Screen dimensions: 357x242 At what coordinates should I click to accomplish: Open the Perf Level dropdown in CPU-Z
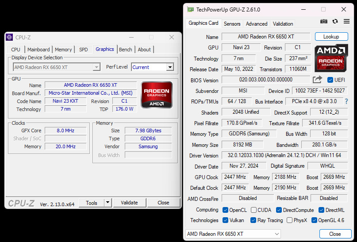click(170, 67)
